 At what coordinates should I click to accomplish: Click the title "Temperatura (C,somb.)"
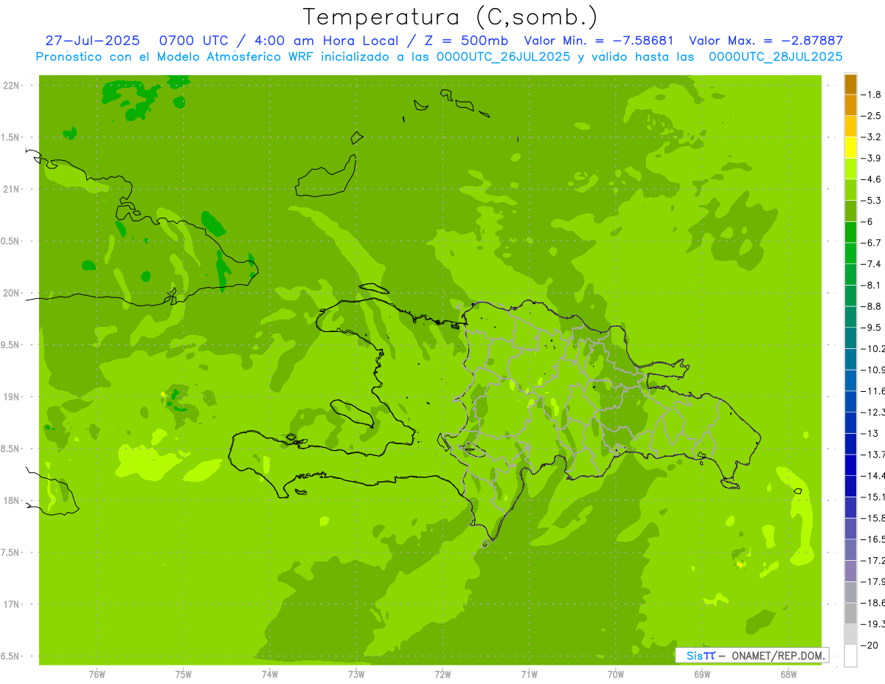pyautogui.click(x=451, y=17)
